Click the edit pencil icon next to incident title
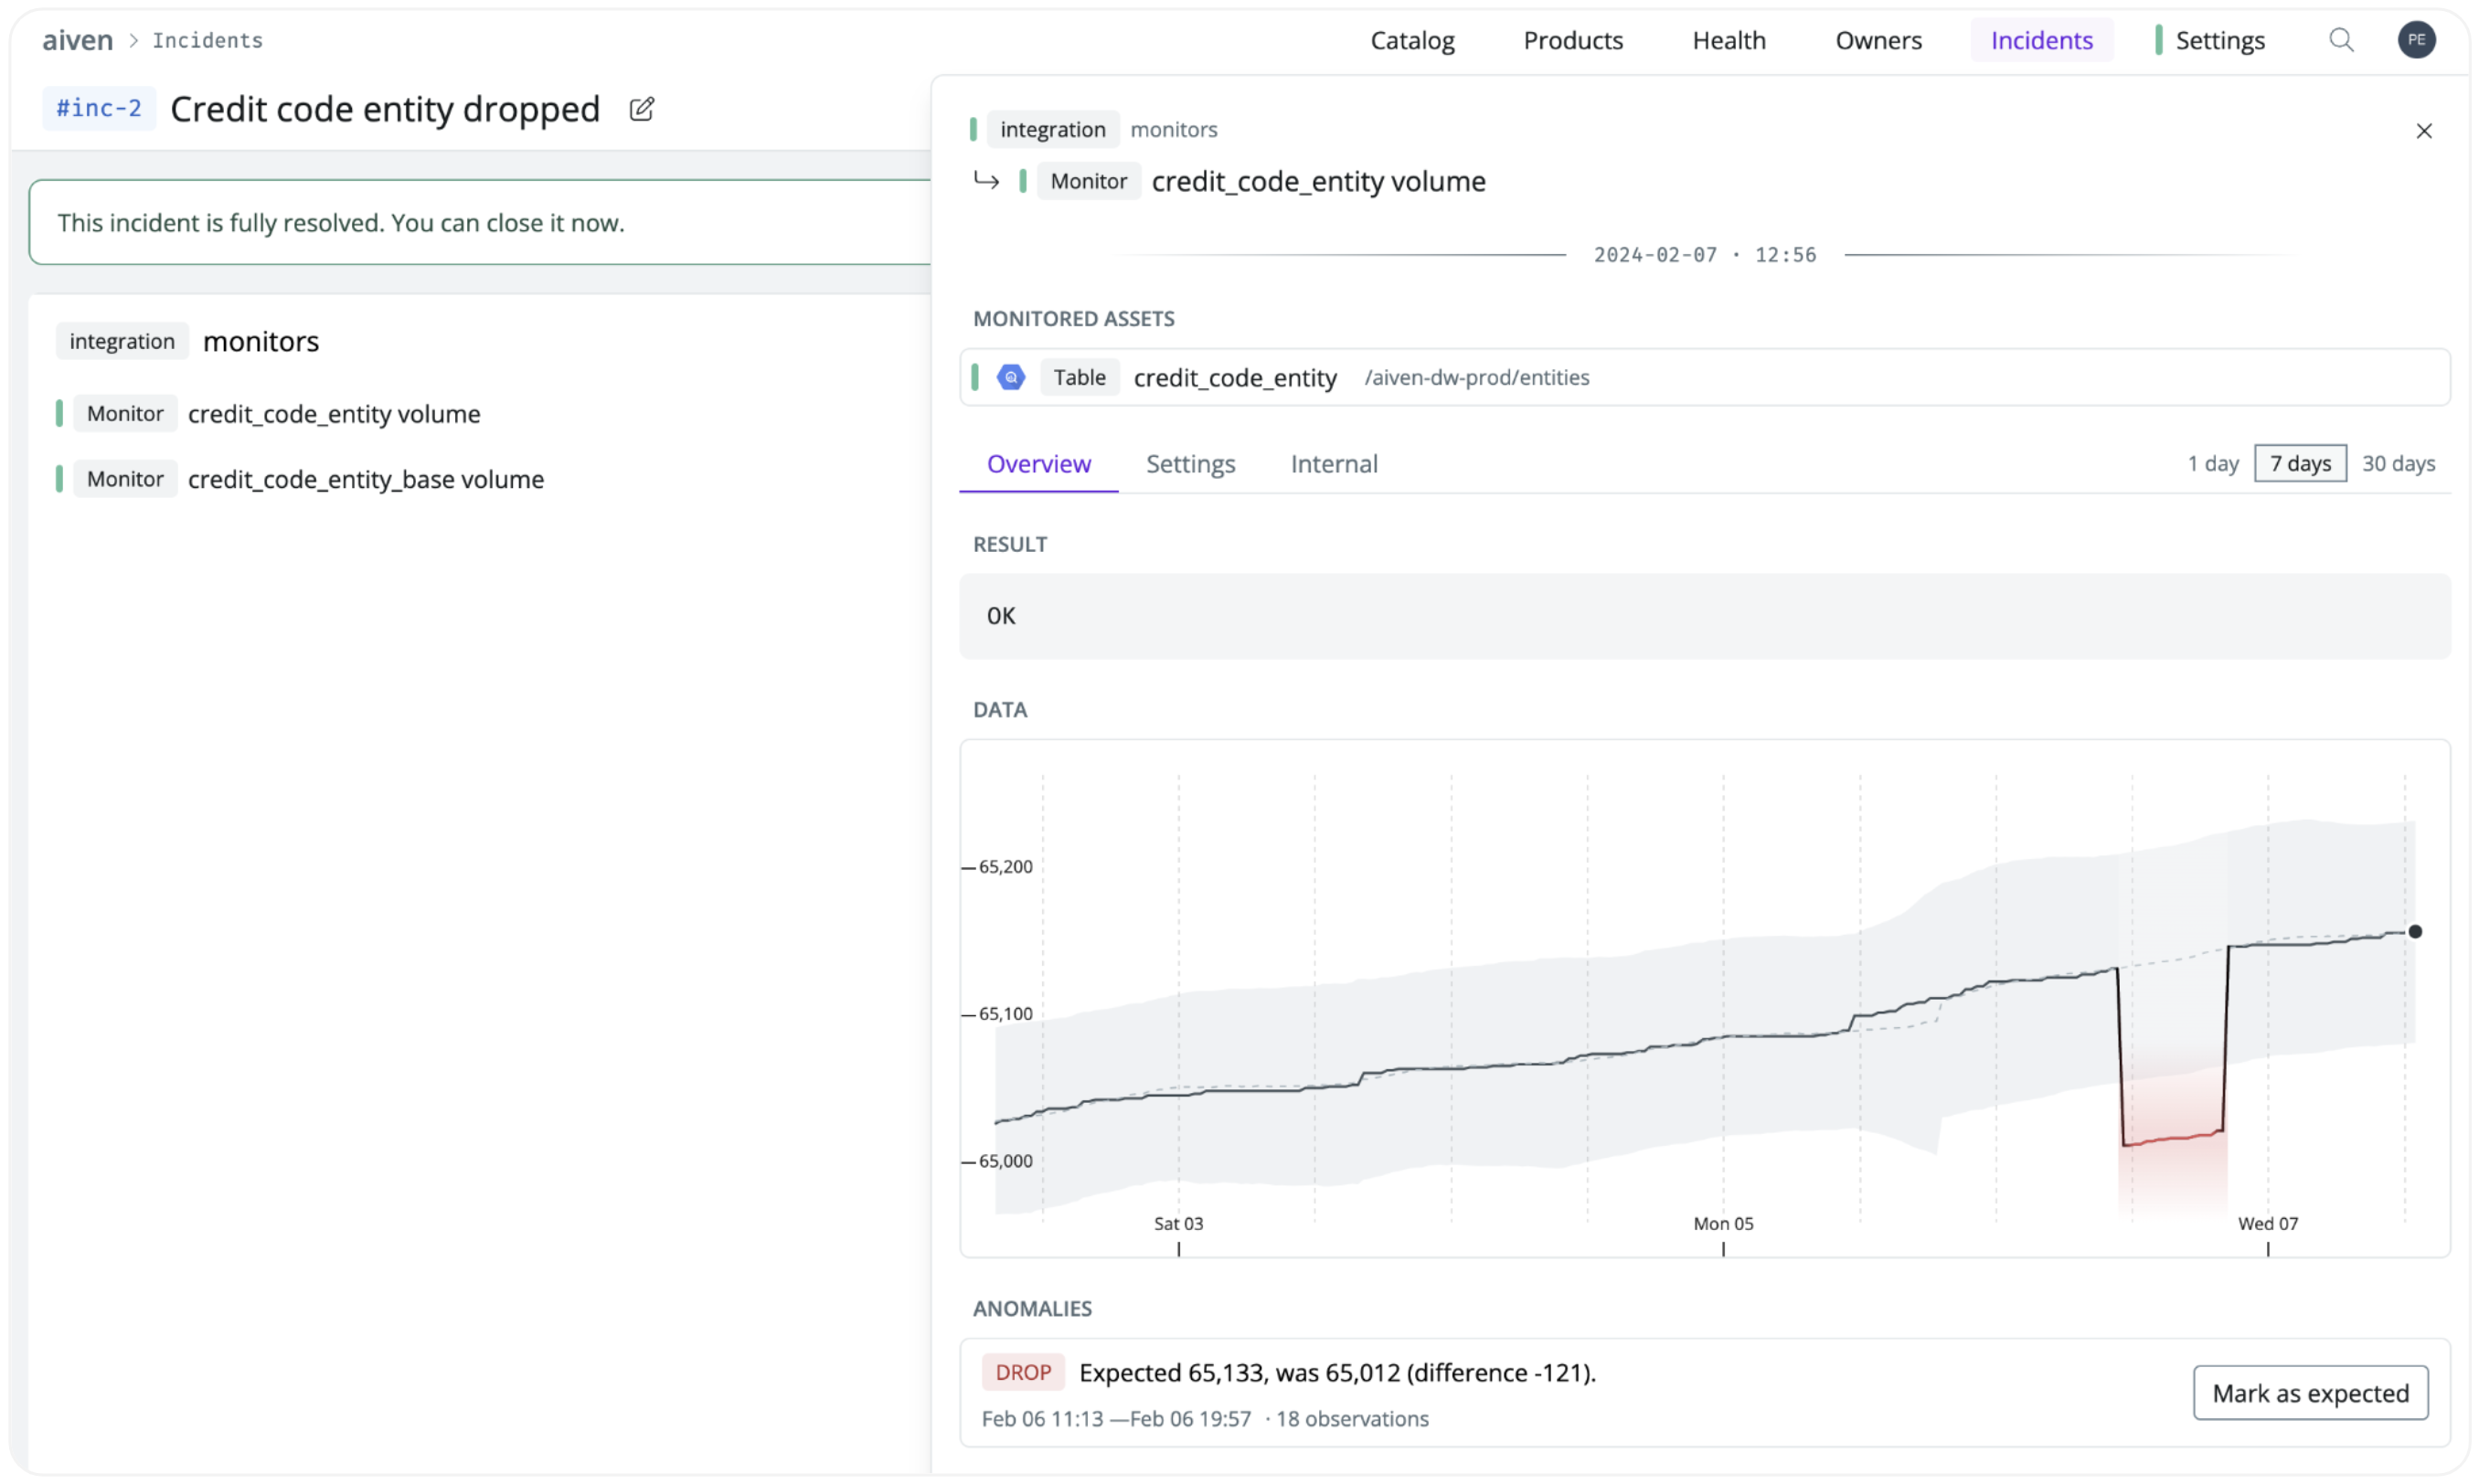Image resolution: width=2479 pixels, height=1484 pixels. [x=641, y=109]
